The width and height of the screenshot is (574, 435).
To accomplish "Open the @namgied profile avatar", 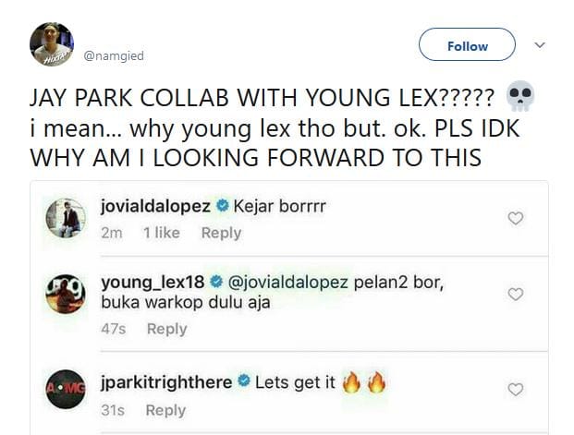I will [x=52, y=44].
